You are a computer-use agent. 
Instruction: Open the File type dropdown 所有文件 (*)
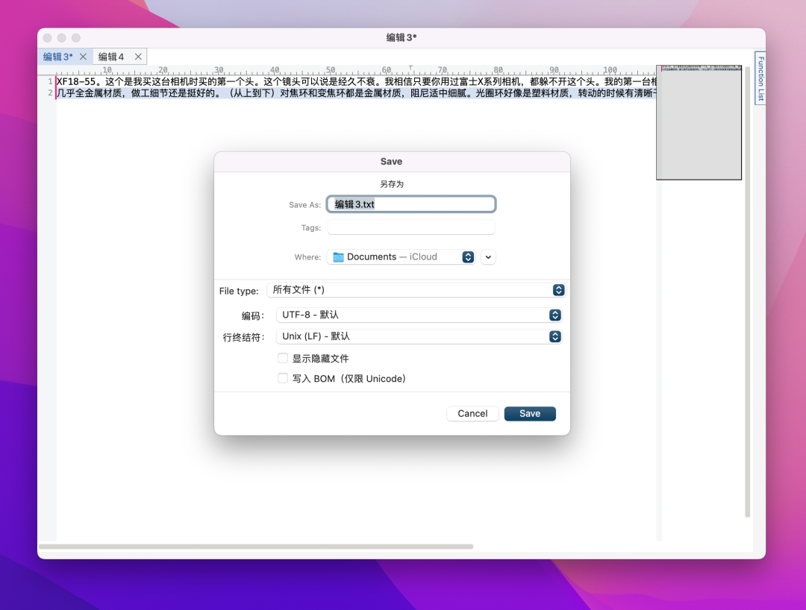tap(416, 290)
